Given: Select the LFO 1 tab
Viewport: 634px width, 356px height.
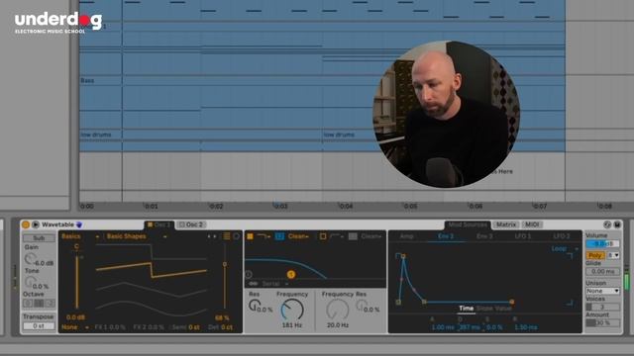Looking at the screenshot, I should tap(523, 236).
